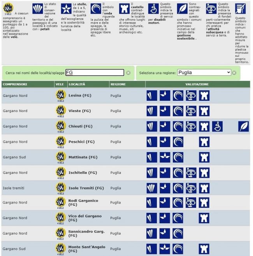Click the Località column header
The height and width of the screenshot is (256, 253).
tap(77, 84)
